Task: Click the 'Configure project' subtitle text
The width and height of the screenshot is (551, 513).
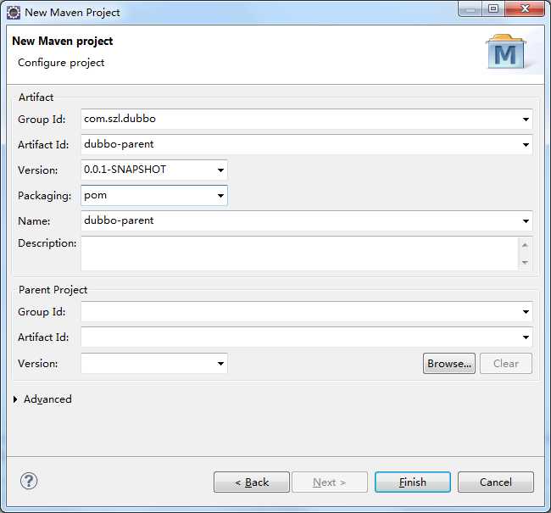Action: point(61,63)
